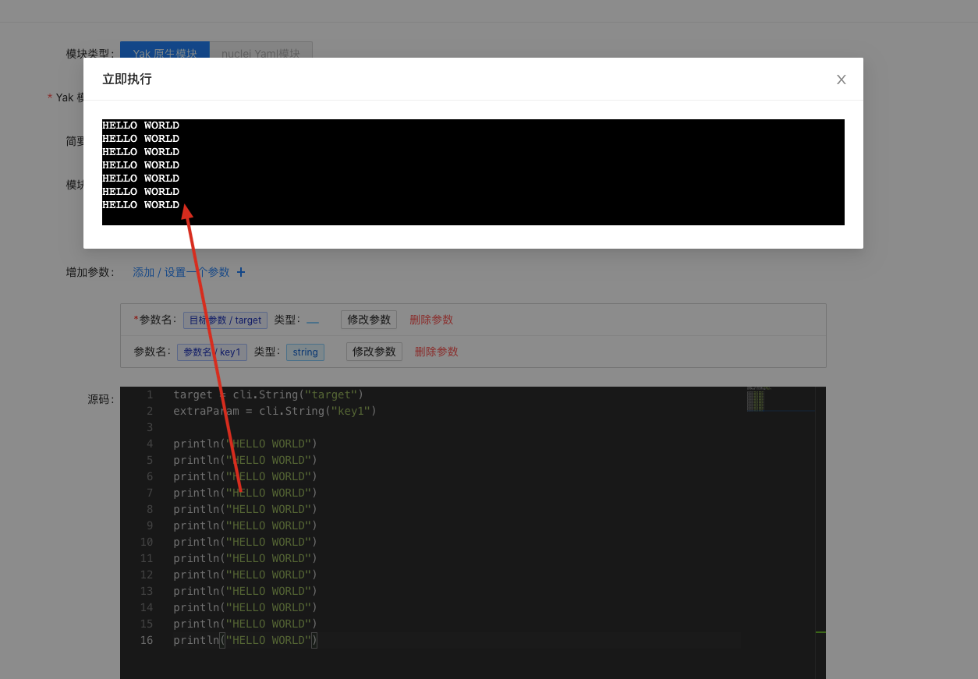978x679 pixels.
Task: Click line number 16 in the editor gutter
Action: 147,640
